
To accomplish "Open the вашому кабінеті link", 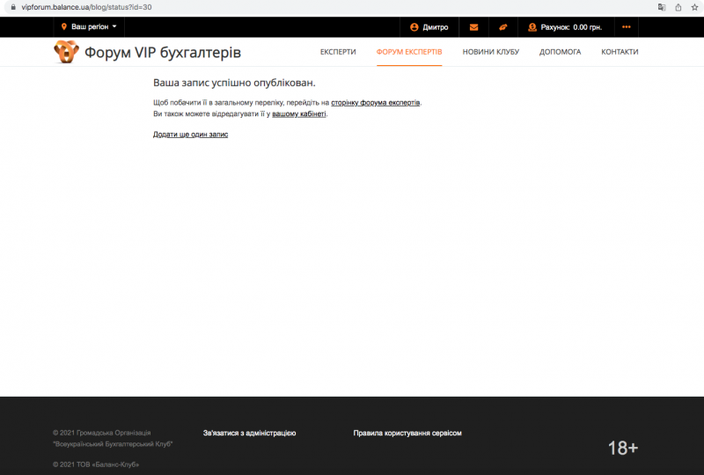I will tap(299, 113).
